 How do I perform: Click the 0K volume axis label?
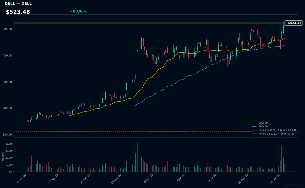click(10, 172)
